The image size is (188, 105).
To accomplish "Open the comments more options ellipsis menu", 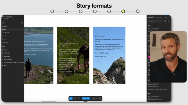I will 168,21.
